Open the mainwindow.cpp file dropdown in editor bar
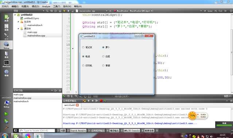This screenshot has height=138, width=233. click(106, 11)
